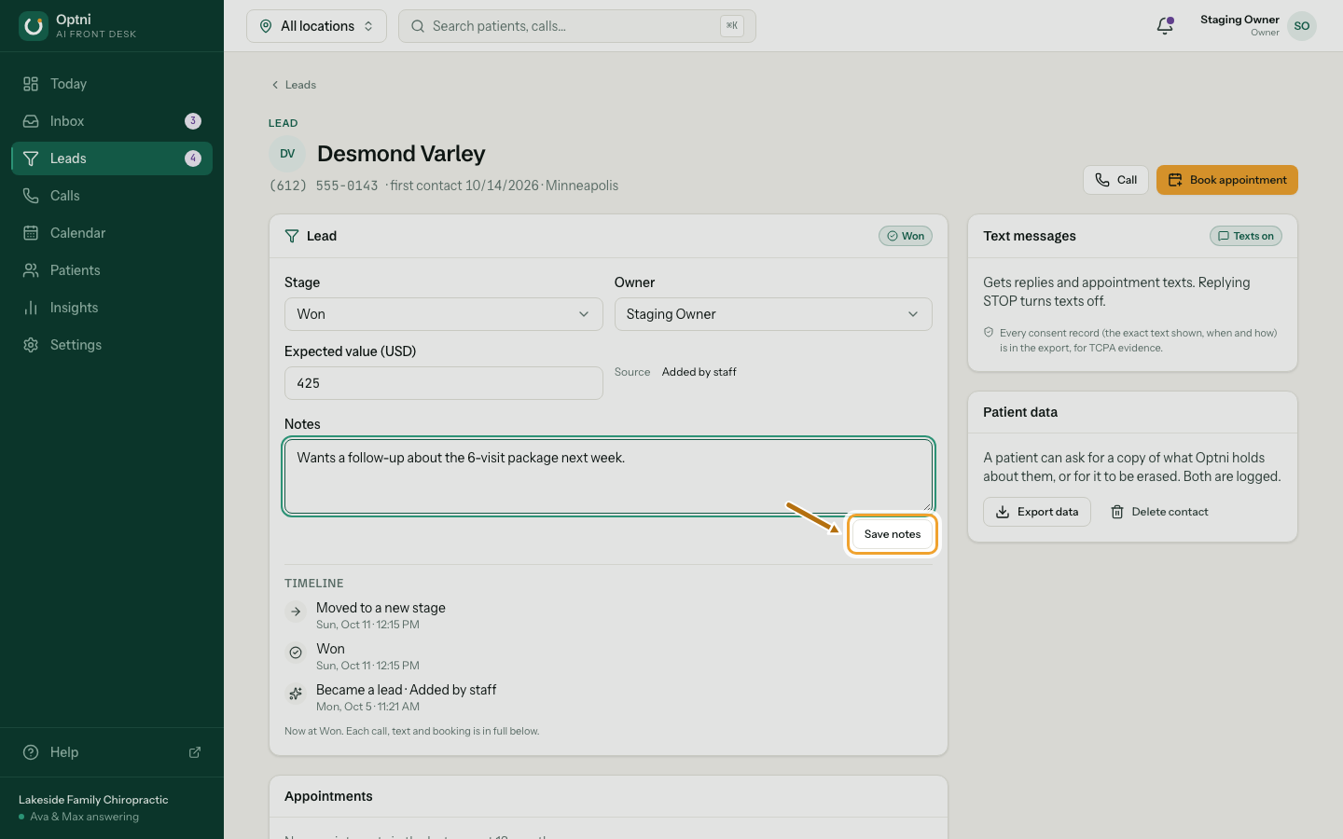Click the Staging Owner name at top right
This screenshot has width=1343, height=839.
(1239, 20)
